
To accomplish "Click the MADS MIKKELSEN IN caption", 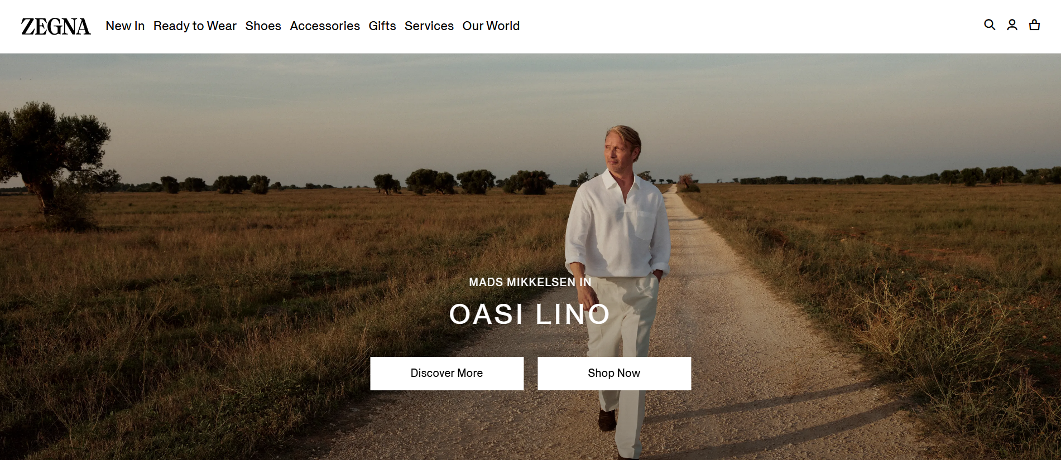I will [x=530, y=282].
